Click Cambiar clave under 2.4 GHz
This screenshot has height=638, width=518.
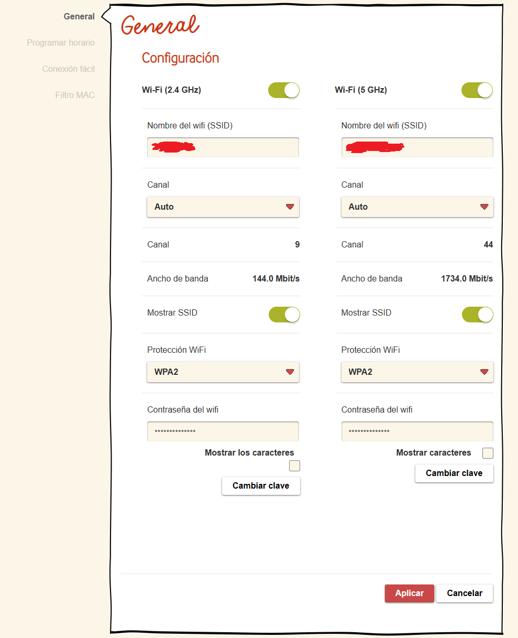coord(261,485)
